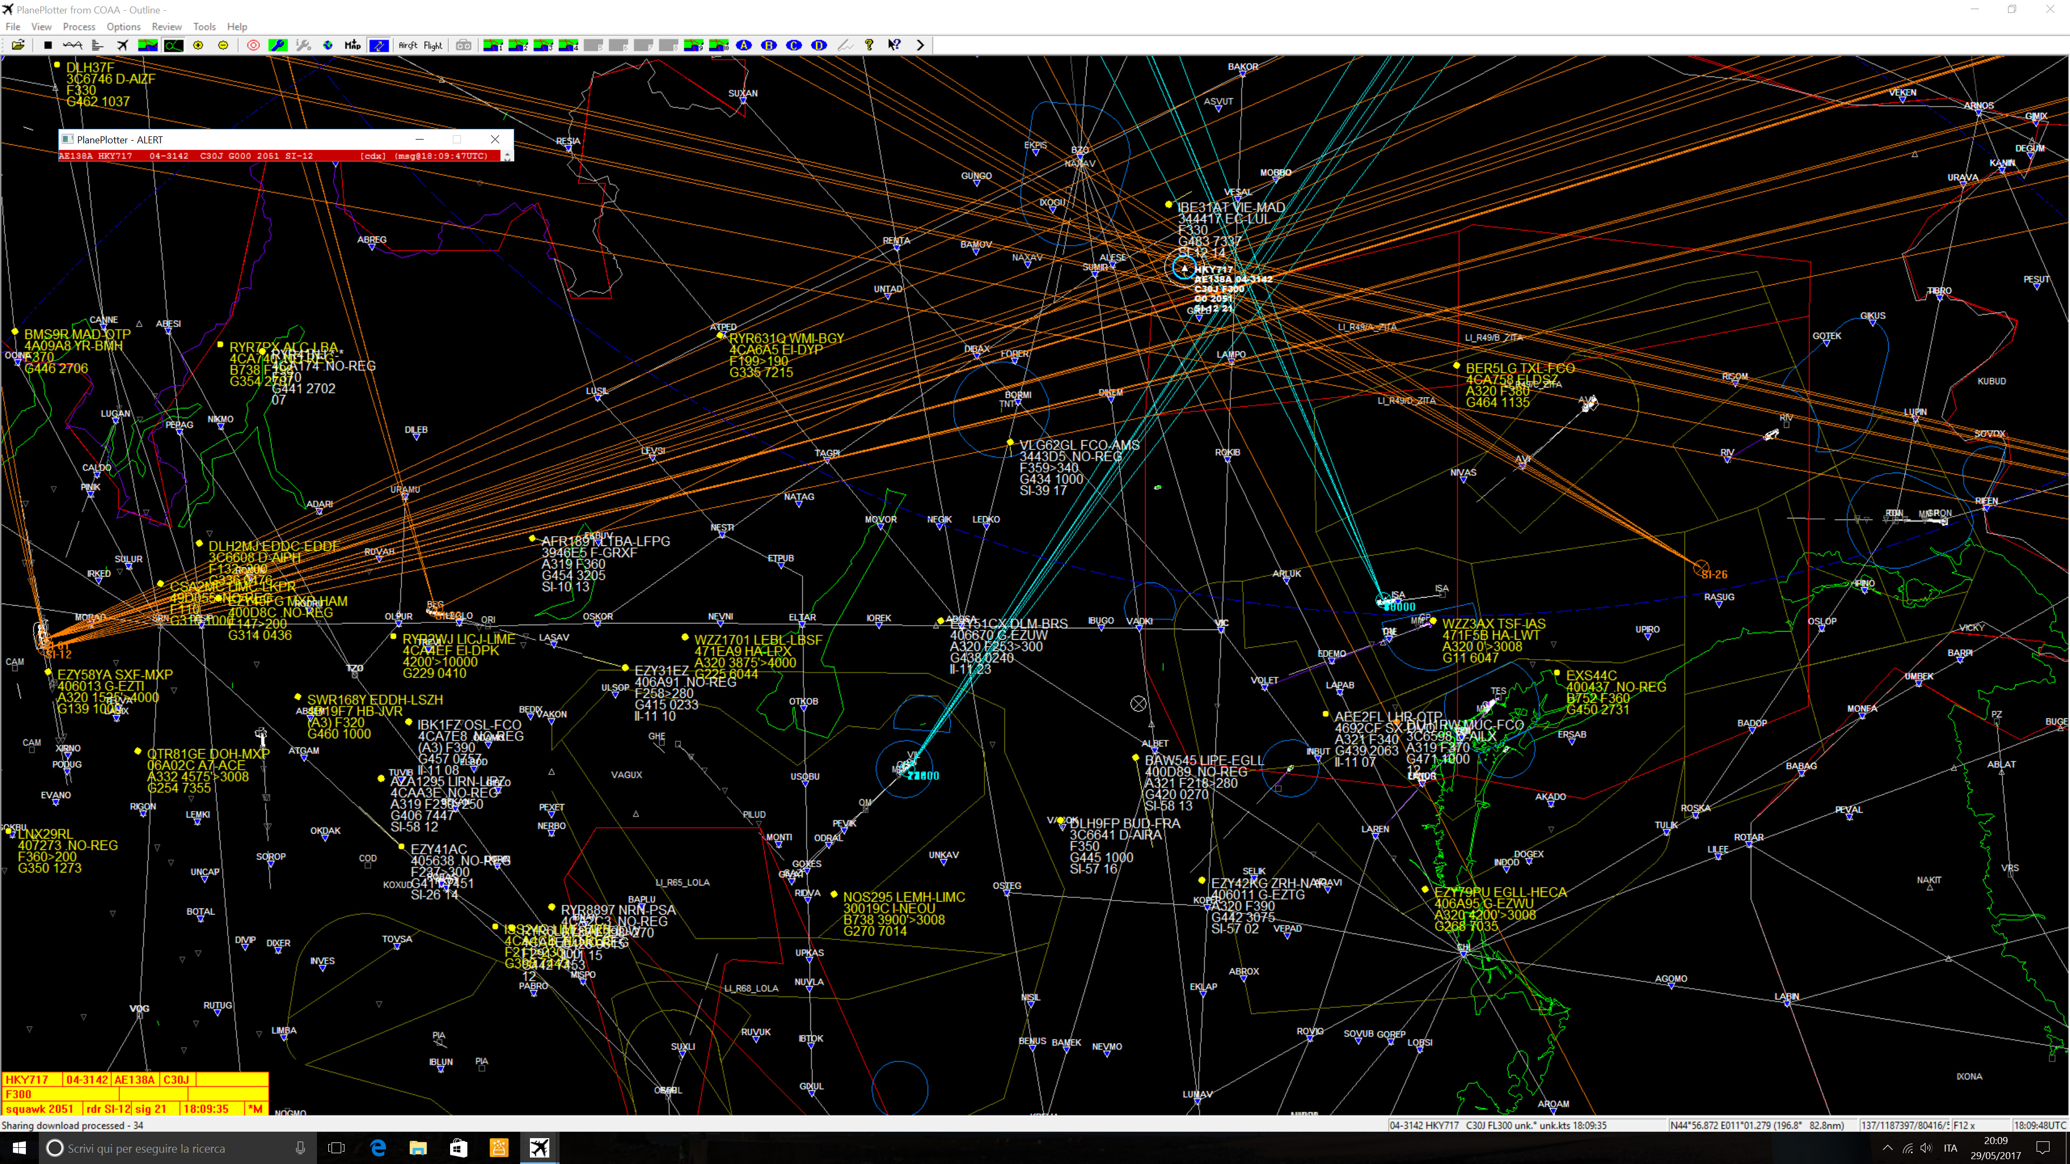Click the Flight toolbar button
This screenshot has height=1164, width=2070.
click(433, 45)
